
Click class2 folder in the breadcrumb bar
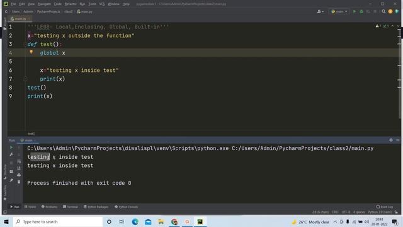[x=69, y=11]
